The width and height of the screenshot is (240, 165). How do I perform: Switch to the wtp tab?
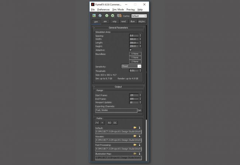pyautogui.click(x=114, y=21)
